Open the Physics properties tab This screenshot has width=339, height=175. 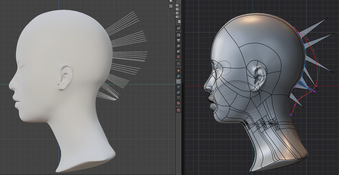click(178, 87)
